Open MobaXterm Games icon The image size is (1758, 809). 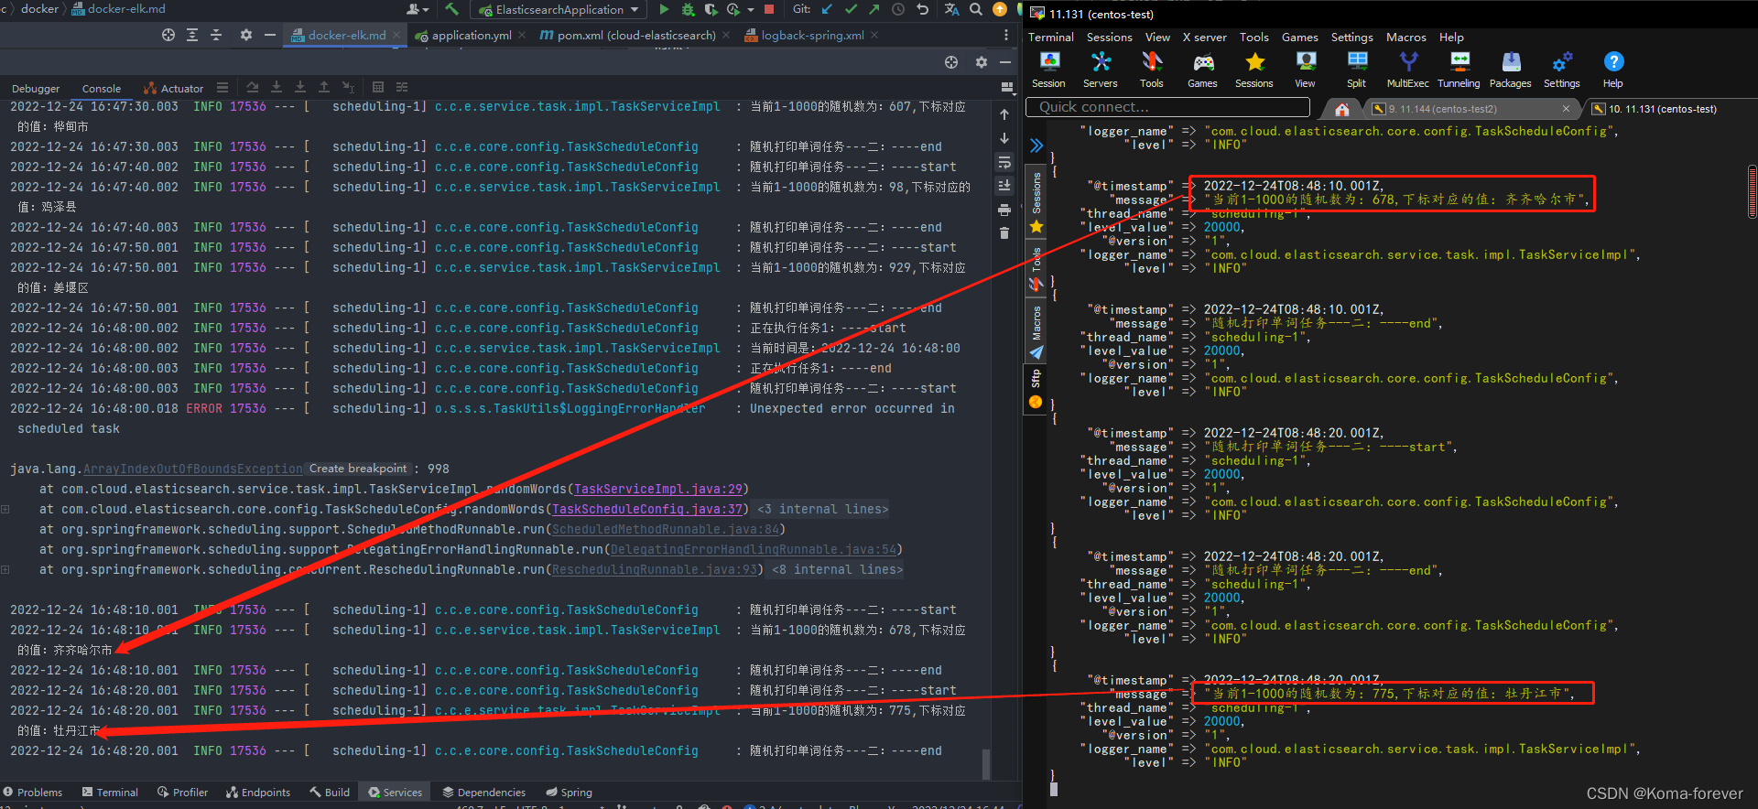[x=1203, y=70]
